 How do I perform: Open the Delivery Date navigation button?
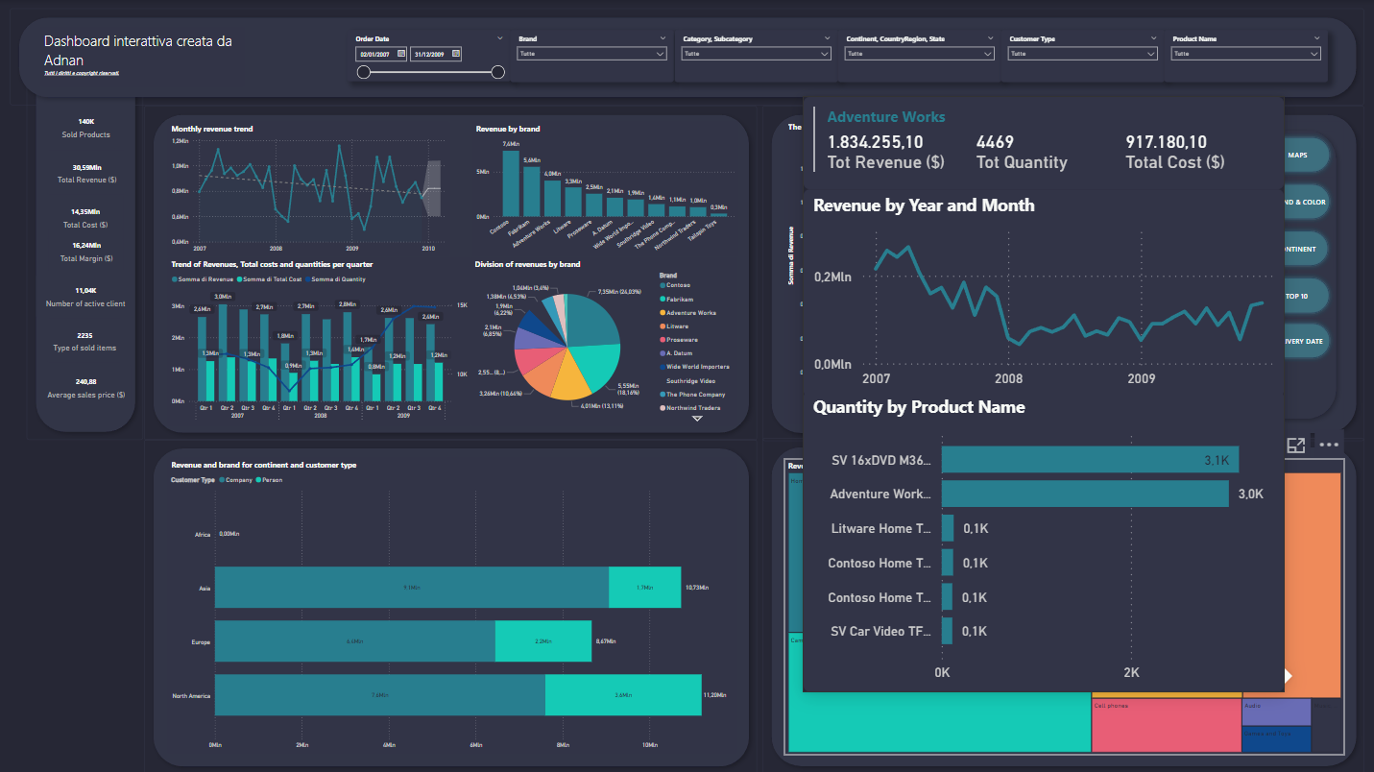pos(1307,341)
